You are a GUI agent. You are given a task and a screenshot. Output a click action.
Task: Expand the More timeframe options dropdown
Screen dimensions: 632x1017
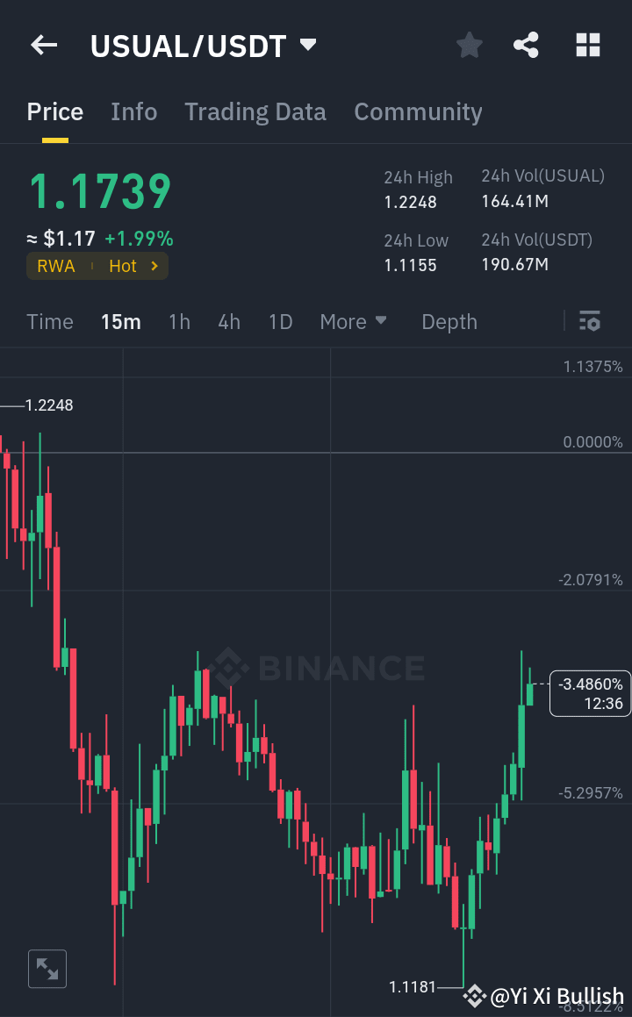[x=353, y=321]
